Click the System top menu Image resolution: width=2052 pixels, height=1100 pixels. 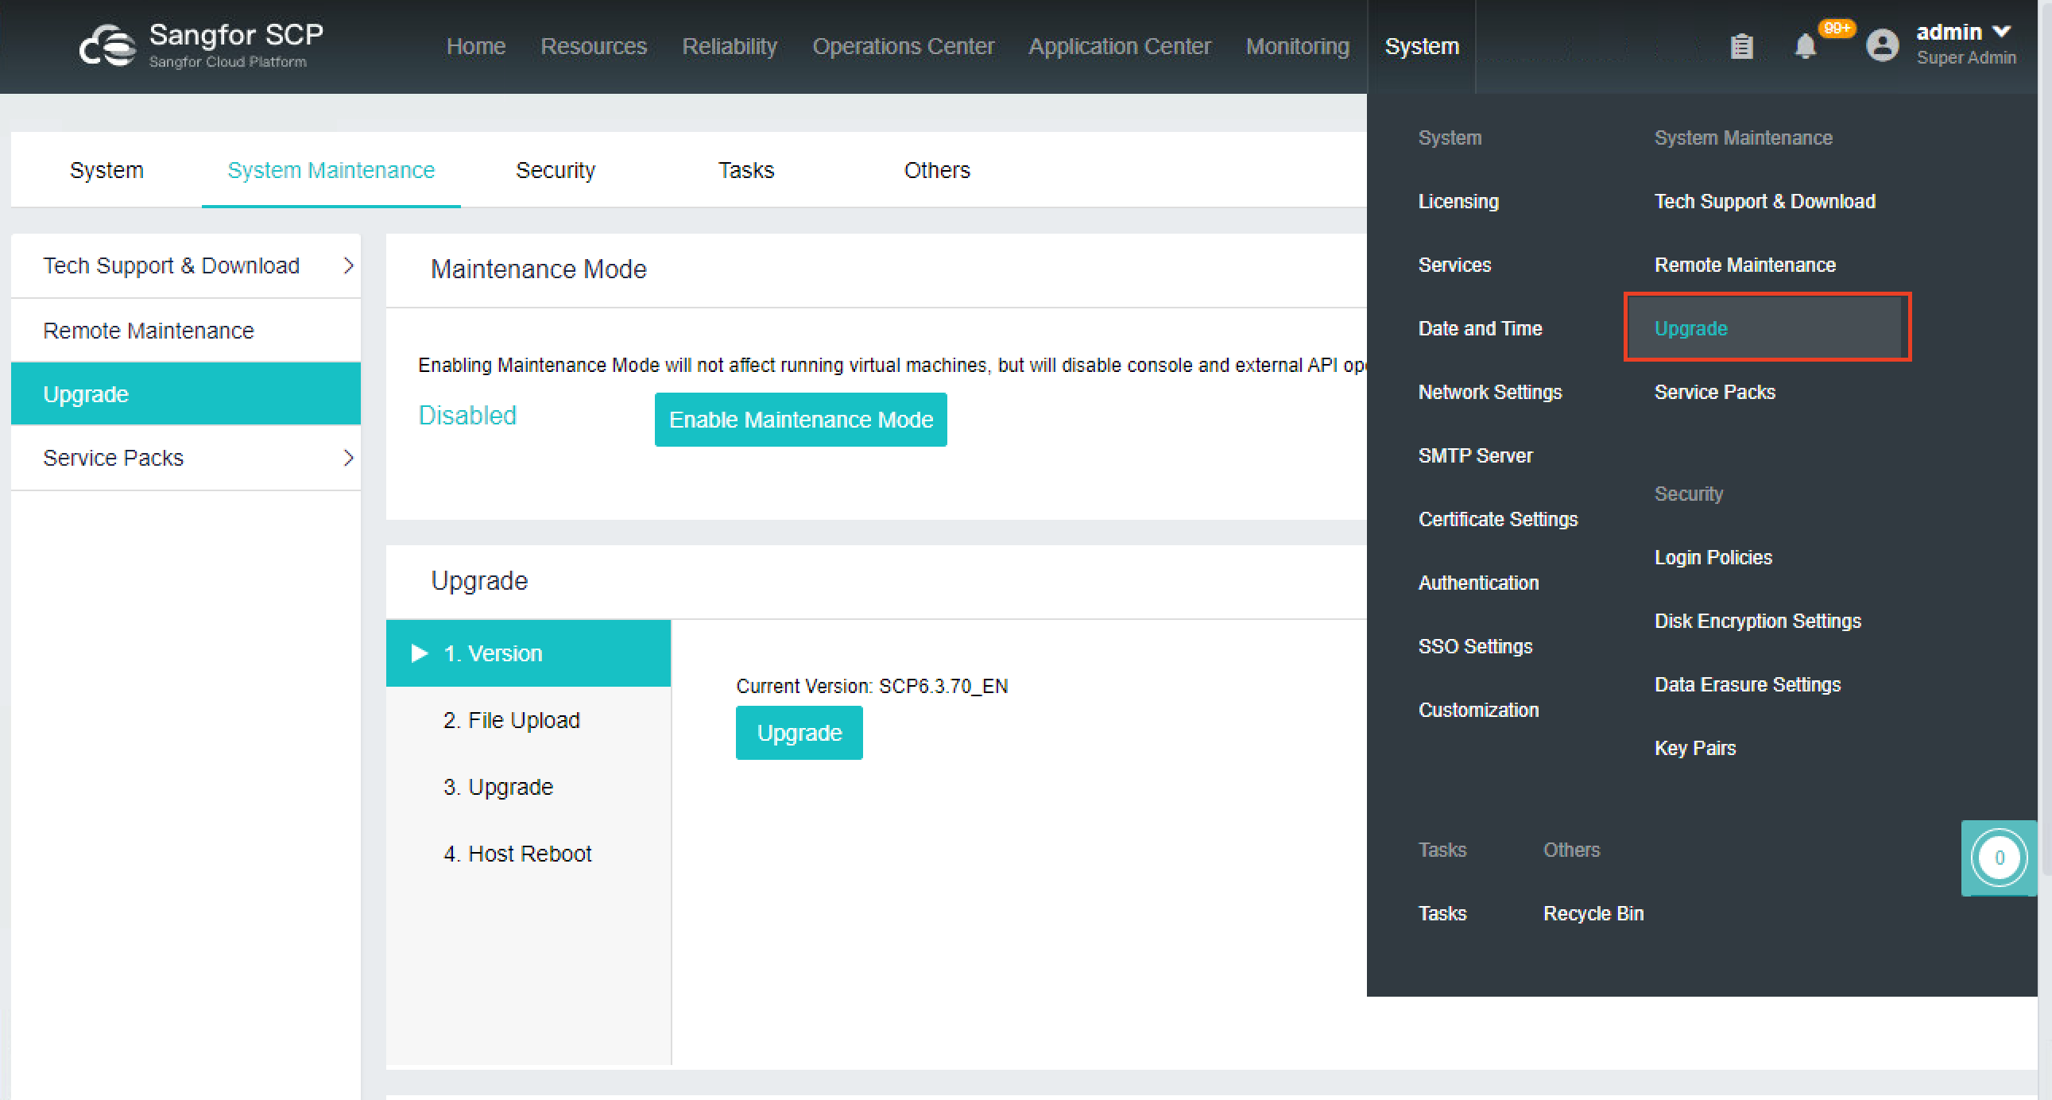point(1422,46)
